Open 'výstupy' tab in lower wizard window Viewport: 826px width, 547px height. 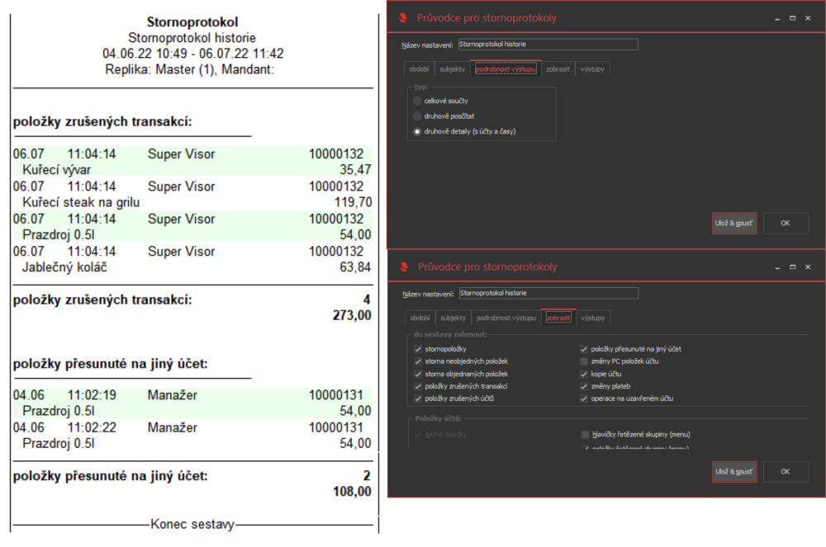pos(592,318)
